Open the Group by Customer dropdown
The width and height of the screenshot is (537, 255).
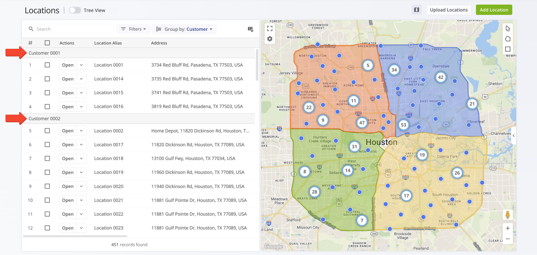click(184, 29)
